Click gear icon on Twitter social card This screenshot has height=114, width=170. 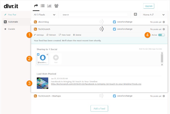(47, 55)
